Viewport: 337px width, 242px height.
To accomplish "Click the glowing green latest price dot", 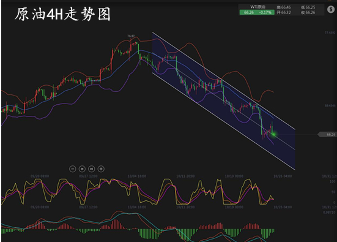I will point(274,134).
